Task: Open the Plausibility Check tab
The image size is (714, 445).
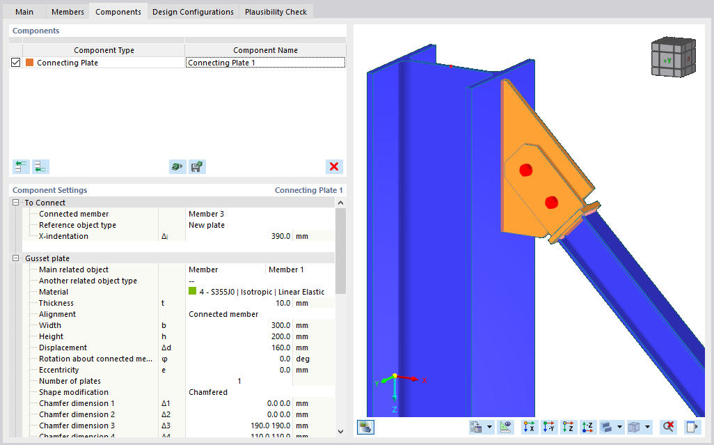Action: click(276, 12)
